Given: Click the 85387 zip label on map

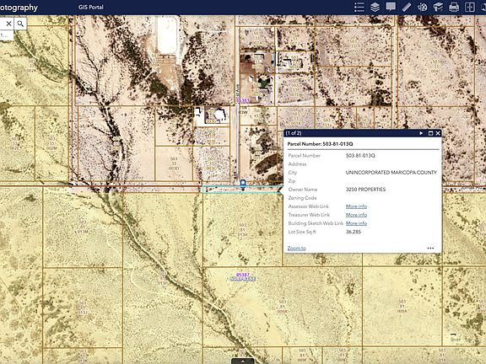Looking at the screenshot, I should [x=243, y=275].
